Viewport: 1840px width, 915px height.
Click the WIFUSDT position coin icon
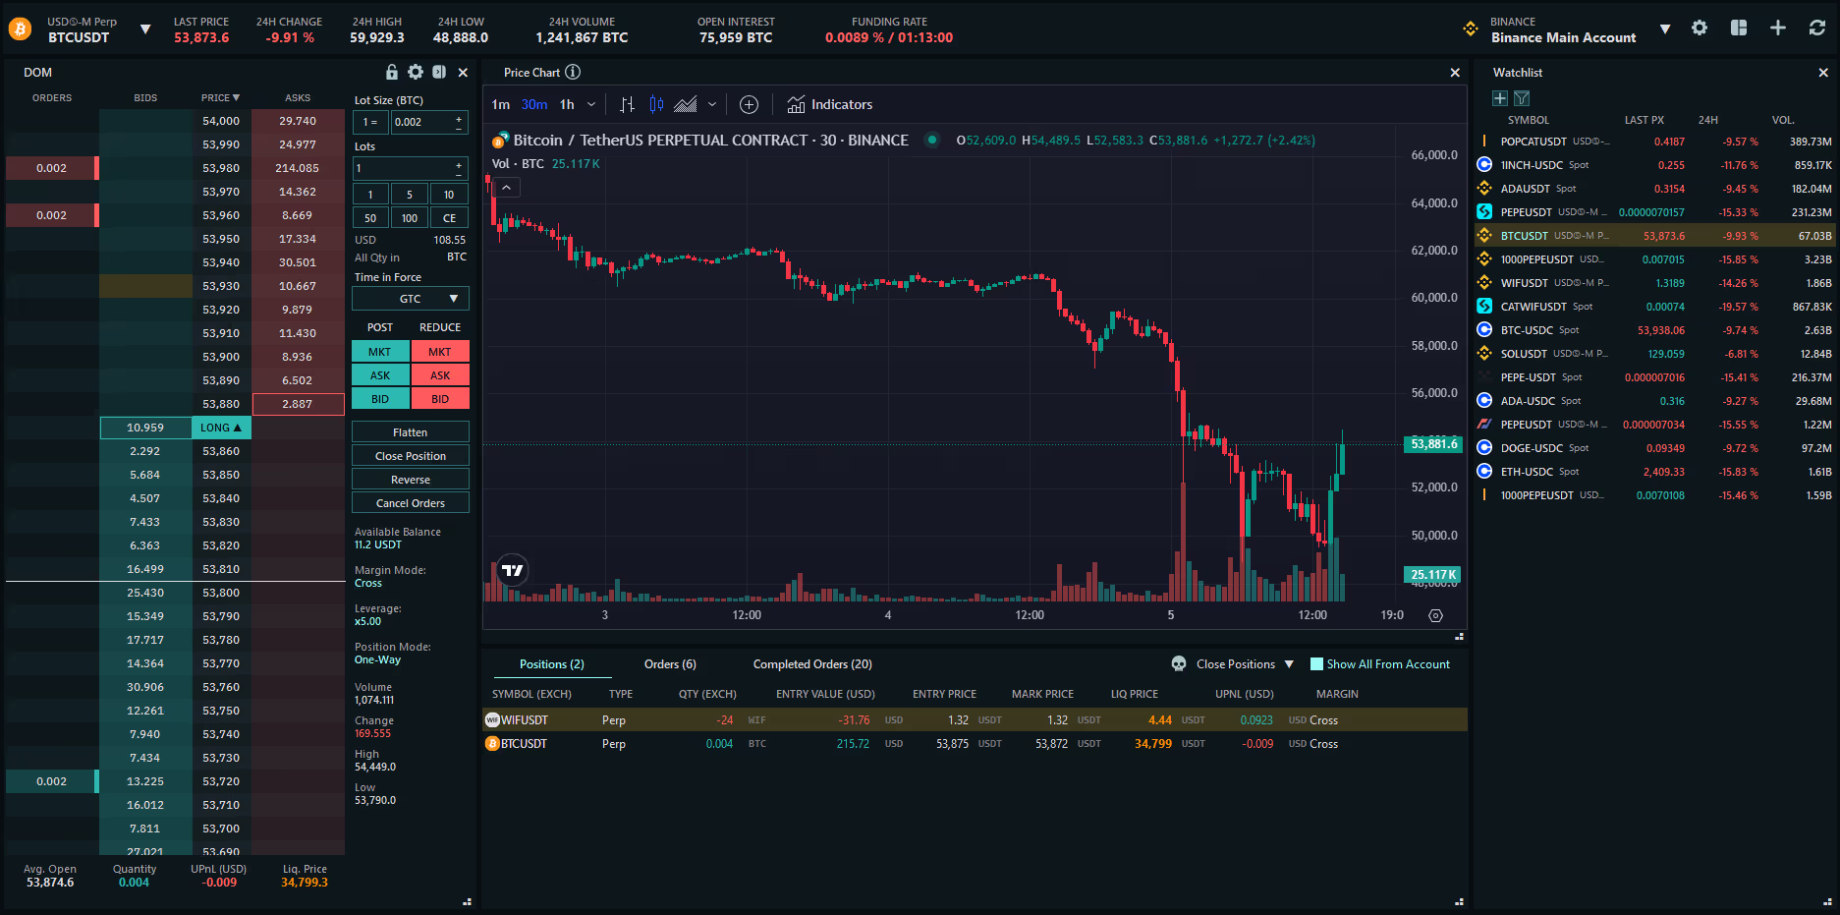point(492,720)
